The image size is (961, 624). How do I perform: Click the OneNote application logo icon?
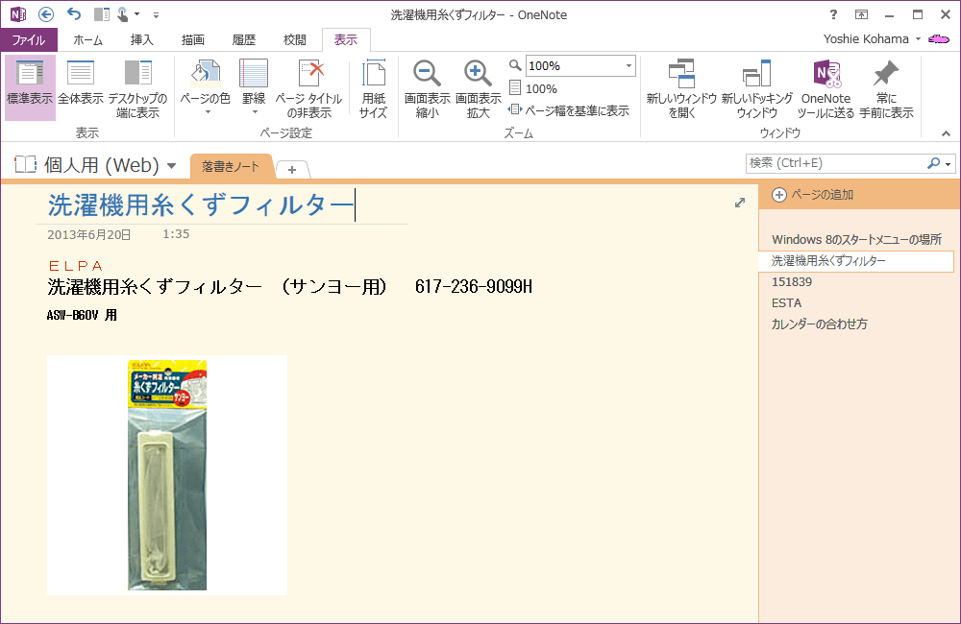(x=18, y=14)
